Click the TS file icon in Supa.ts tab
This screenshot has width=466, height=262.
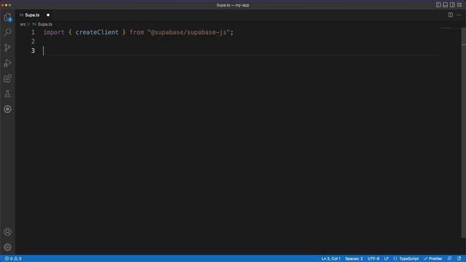pyautogui.click(x=21, y=15)
